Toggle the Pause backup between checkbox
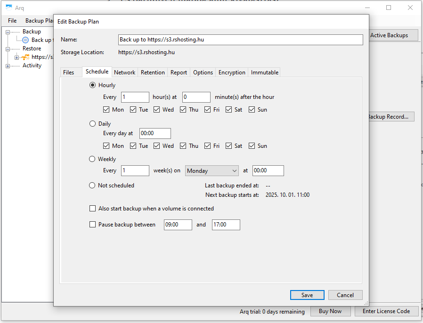This screenshot has height=323, width=423. tap(92, 225)
